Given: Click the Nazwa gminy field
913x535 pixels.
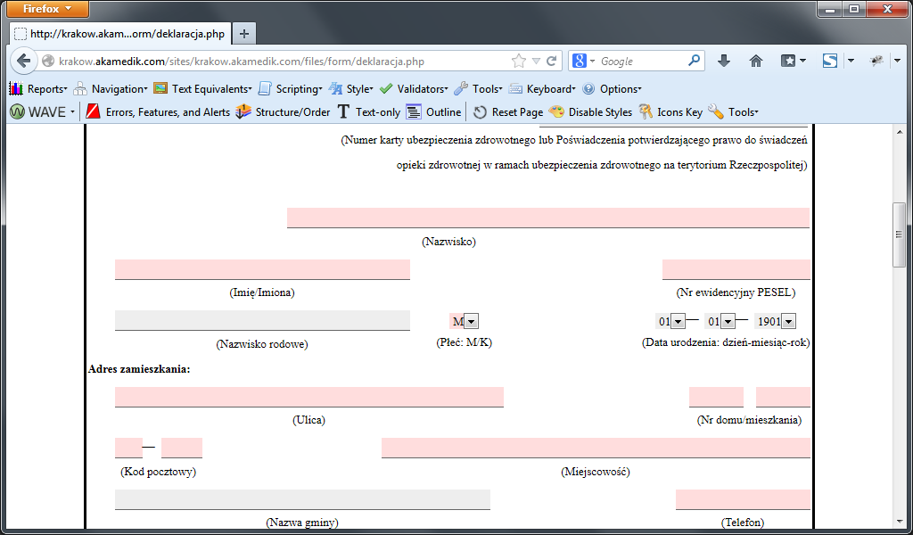Looking at the screenshot, I should click(302, 499).
